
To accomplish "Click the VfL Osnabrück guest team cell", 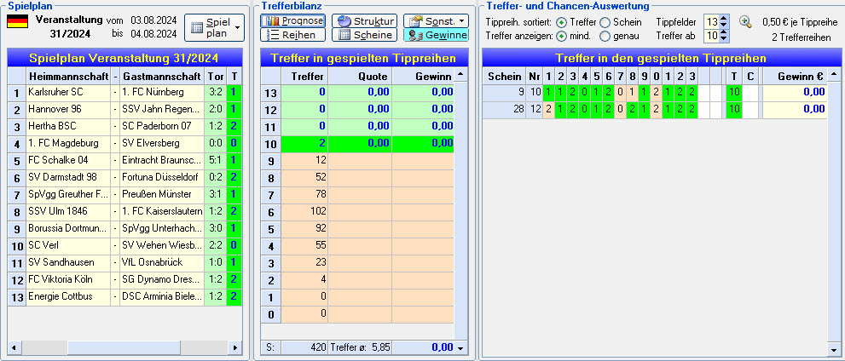I will coord(162,262).
